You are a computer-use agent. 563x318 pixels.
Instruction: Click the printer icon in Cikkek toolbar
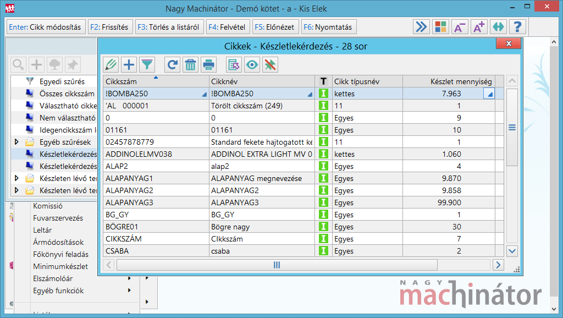[208, 65]
